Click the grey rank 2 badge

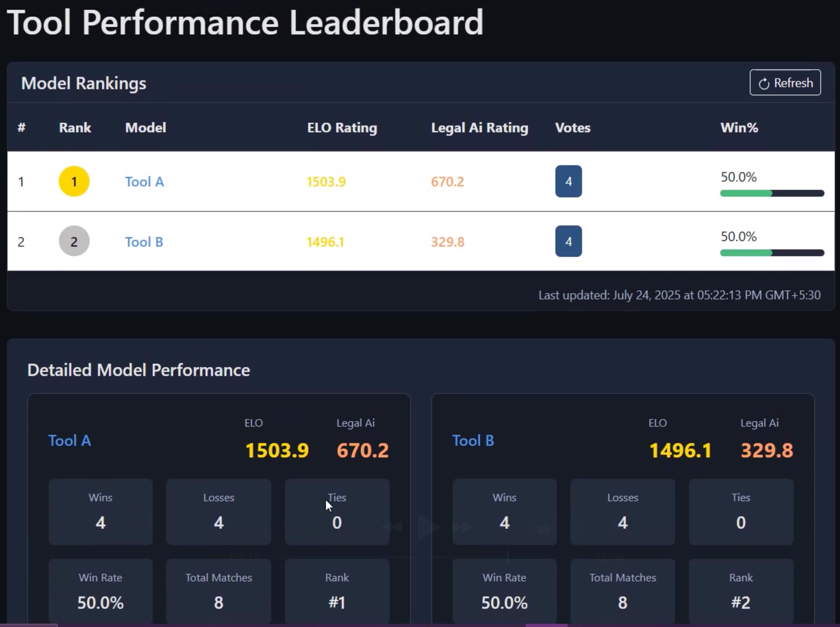click(x=74, y=241)
